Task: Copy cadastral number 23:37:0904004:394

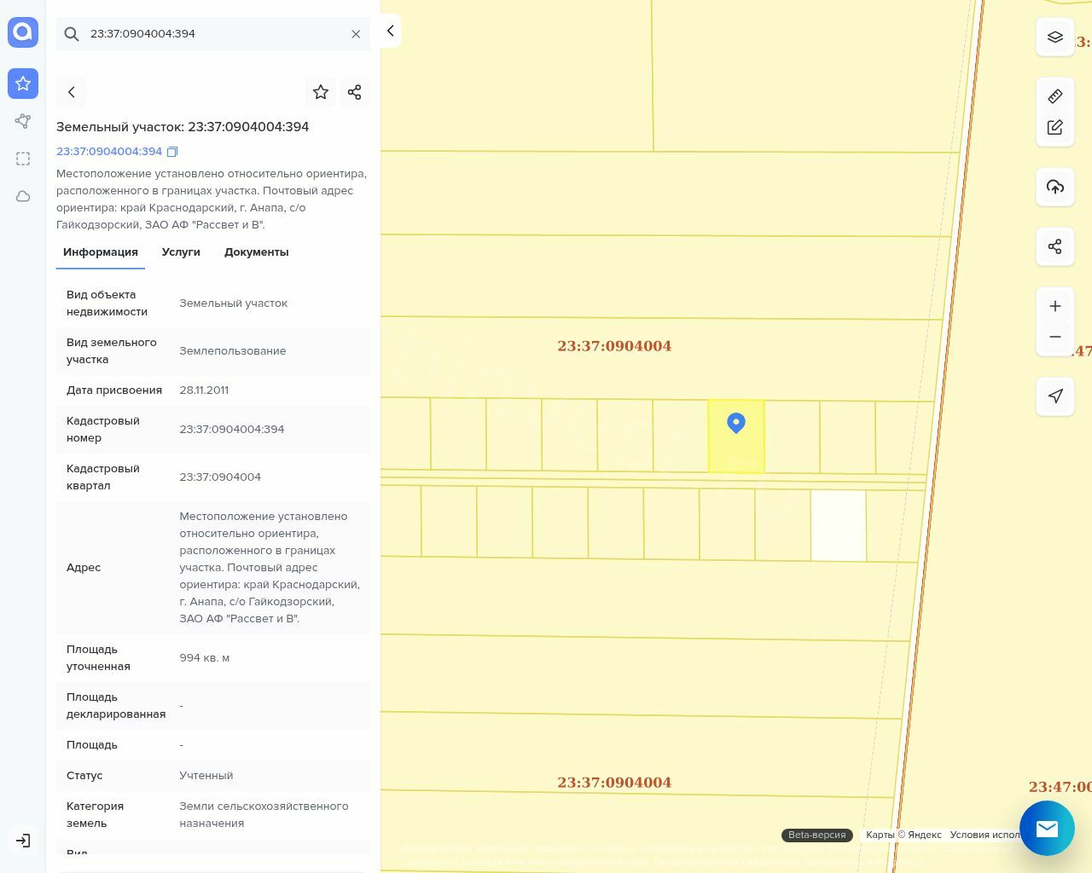Action: (x=172, y=152)
